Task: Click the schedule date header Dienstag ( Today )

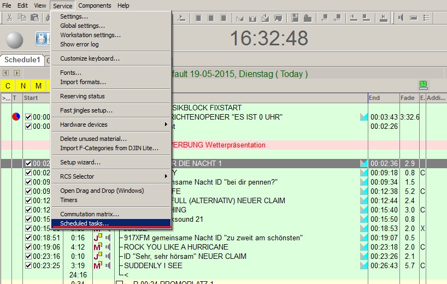Action: 239,74
